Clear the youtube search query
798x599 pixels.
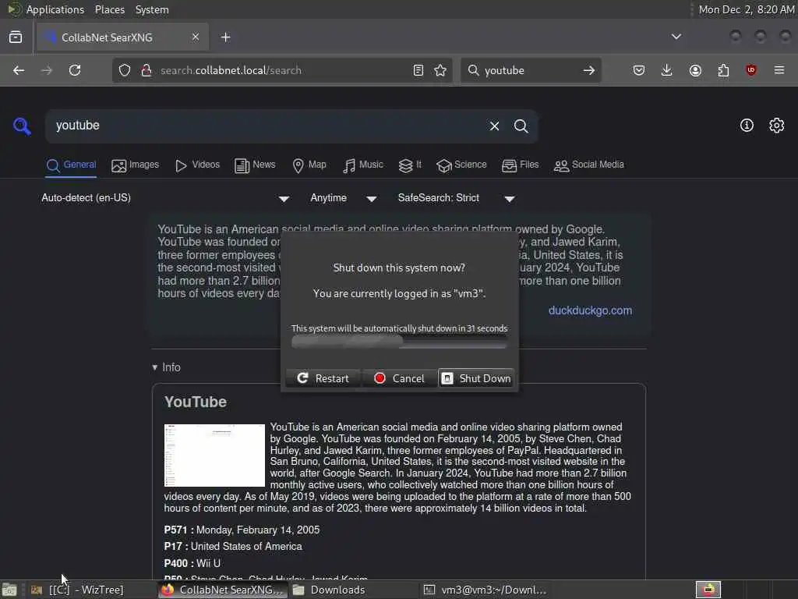tap(494, 126)
